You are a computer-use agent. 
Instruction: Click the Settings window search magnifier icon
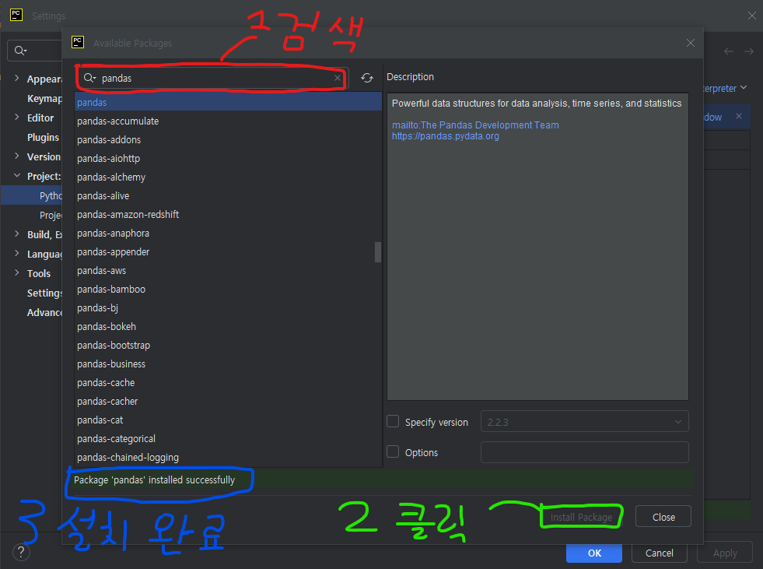(20, 50)
